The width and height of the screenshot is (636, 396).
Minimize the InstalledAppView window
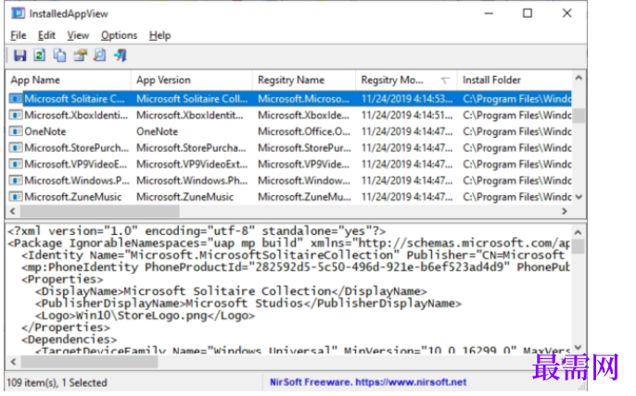pos(489,13)
